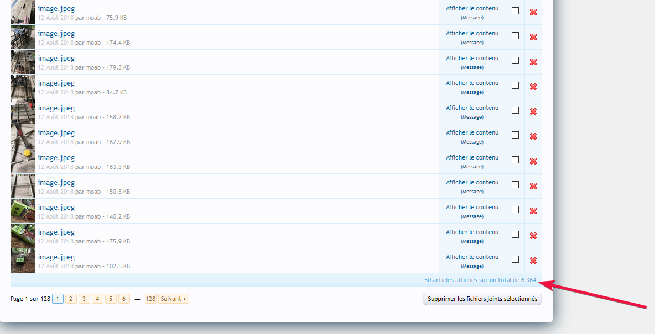Click thumbnail of the 140.2 KB image
This screenshot has width=655, height=334.
23,211
